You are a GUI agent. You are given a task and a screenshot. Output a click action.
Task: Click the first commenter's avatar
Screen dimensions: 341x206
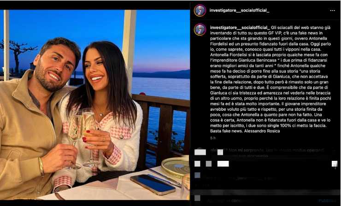coord(200,152)
